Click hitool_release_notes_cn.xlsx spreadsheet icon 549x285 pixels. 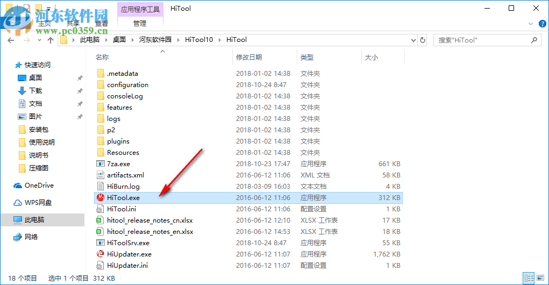(x=101, y=220)
